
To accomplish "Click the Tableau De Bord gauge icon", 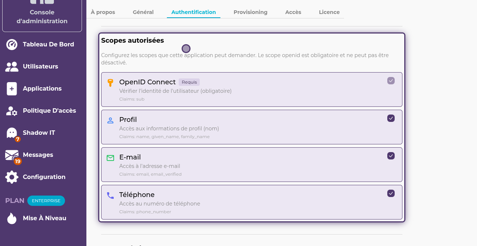I will point(12,45).
